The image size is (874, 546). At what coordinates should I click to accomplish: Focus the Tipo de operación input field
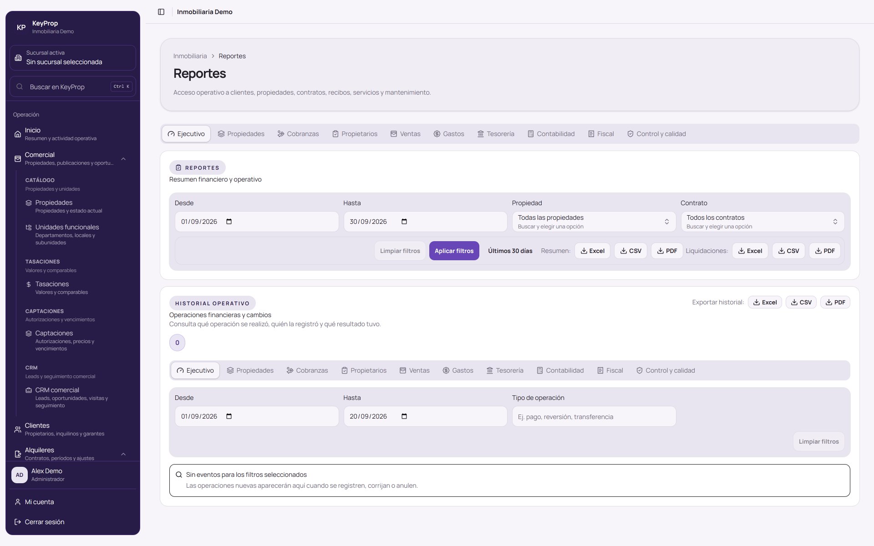coord(594,416)
